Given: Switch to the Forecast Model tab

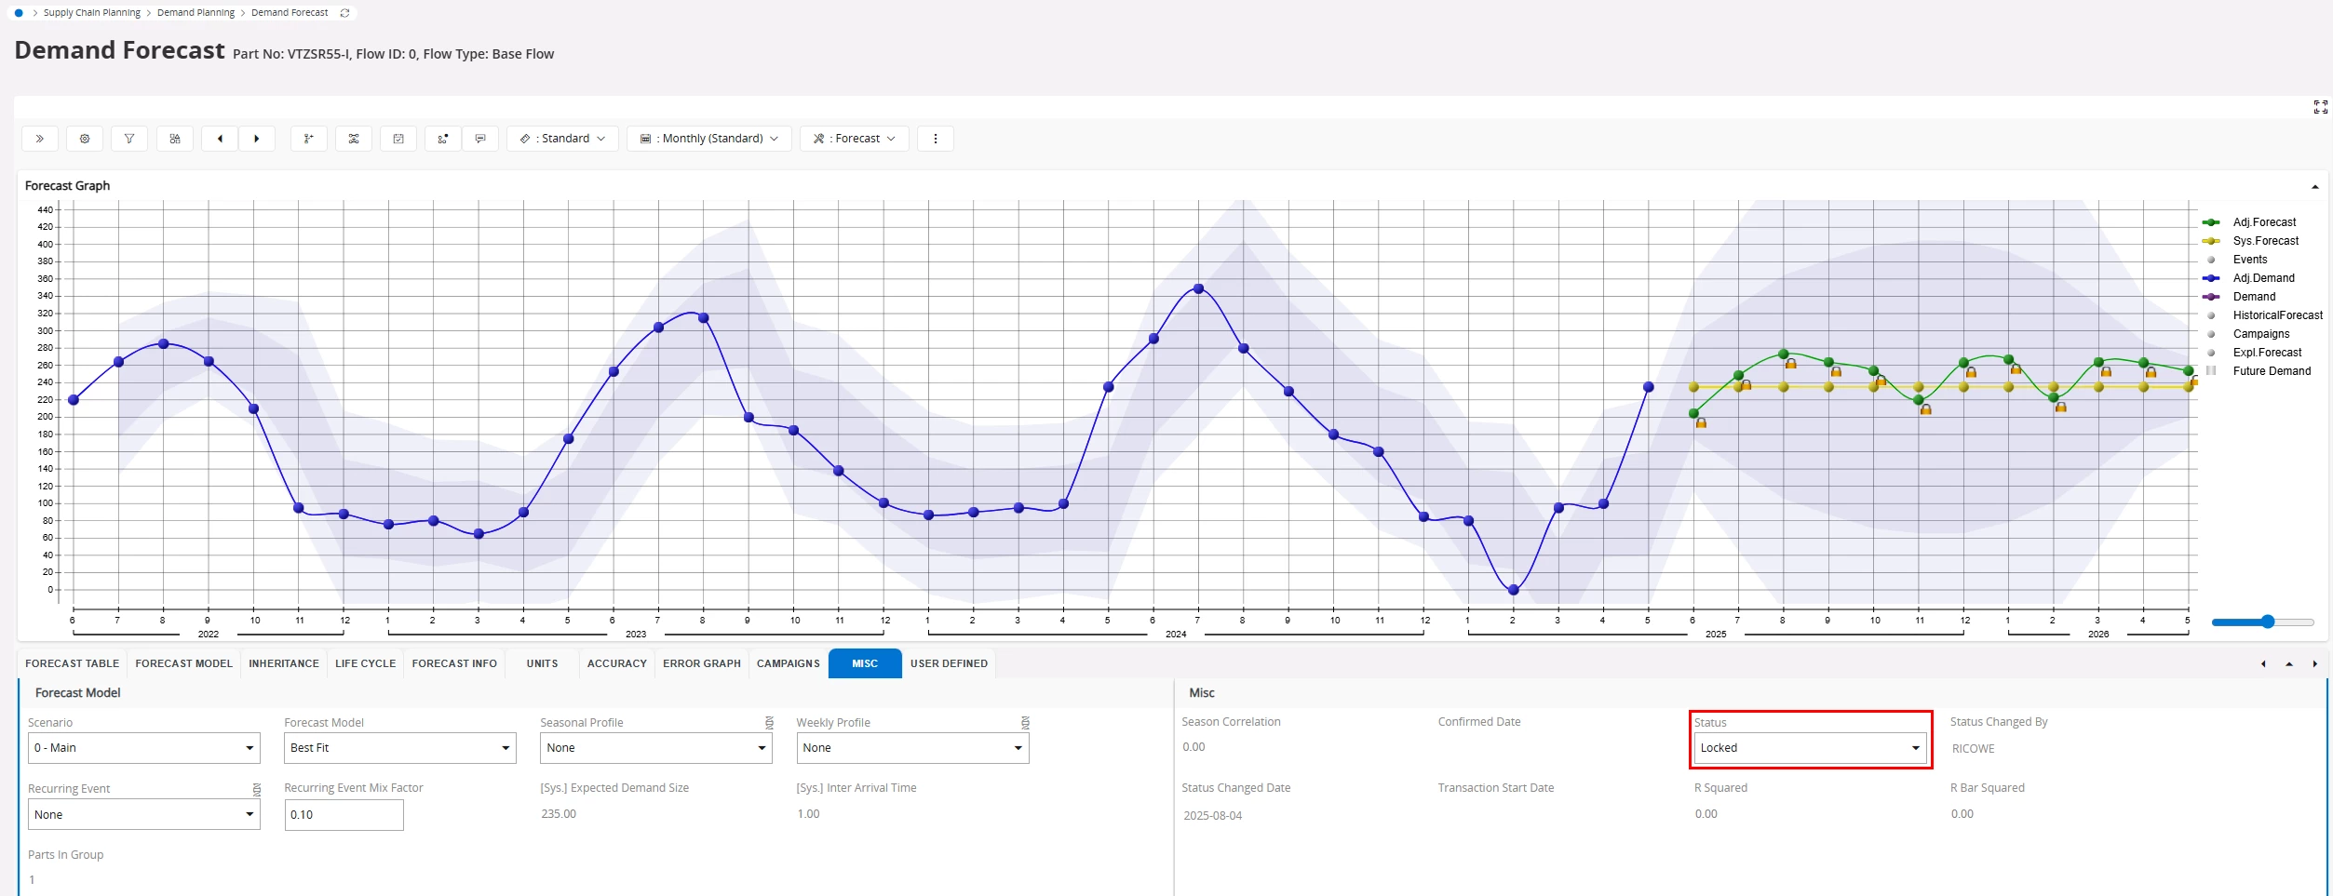Looking at the screenshot, I should pyautogui.click(x=184, y=664).
